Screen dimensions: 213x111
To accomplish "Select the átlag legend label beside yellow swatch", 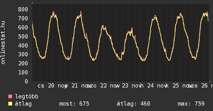I will 23,104.
